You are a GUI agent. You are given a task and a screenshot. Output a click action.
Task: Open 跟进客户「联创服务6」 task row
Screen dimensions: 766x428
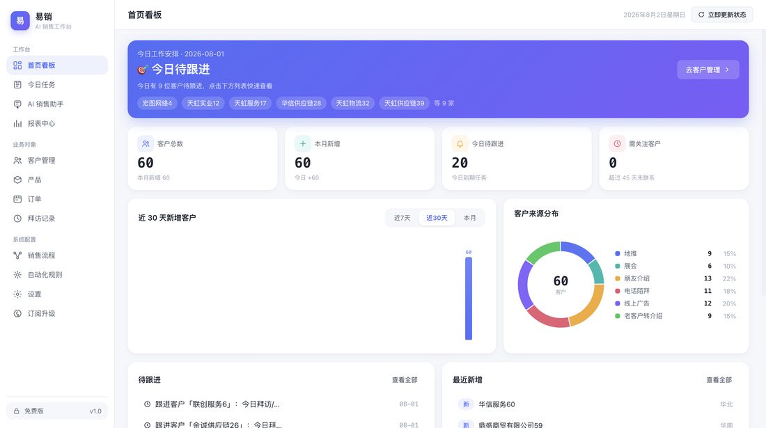point(281,404)
